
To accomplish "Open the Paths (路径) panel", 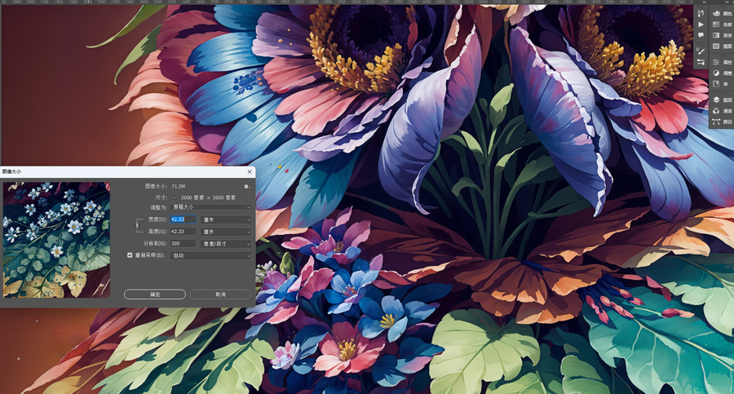I will click(x=722, y=122).
